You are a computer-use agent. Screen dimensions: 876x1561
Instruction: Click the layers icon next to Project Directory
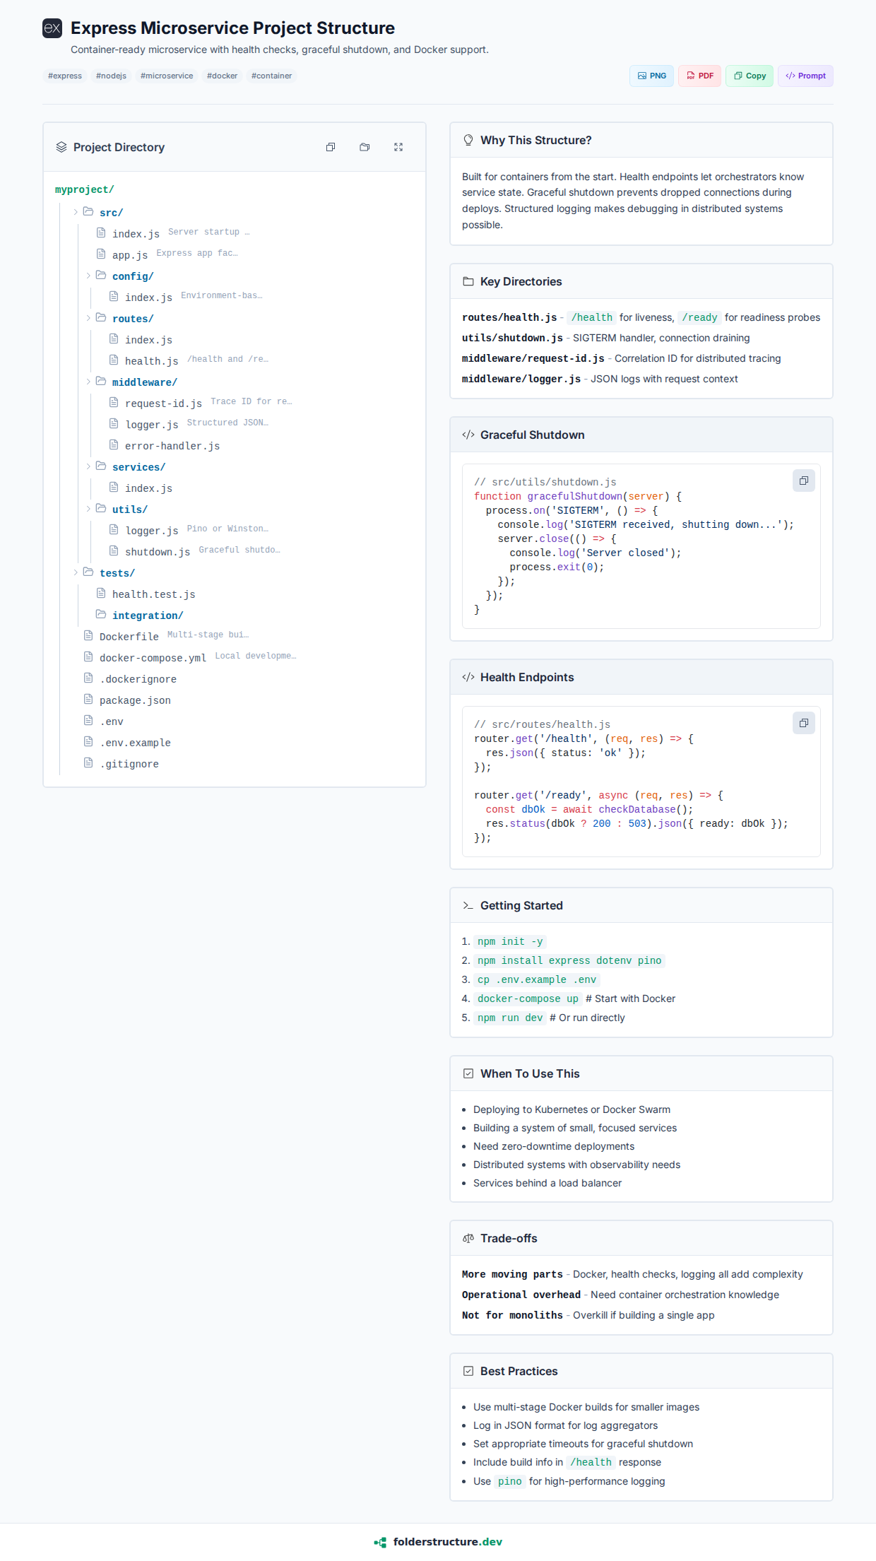pos(61,147)
